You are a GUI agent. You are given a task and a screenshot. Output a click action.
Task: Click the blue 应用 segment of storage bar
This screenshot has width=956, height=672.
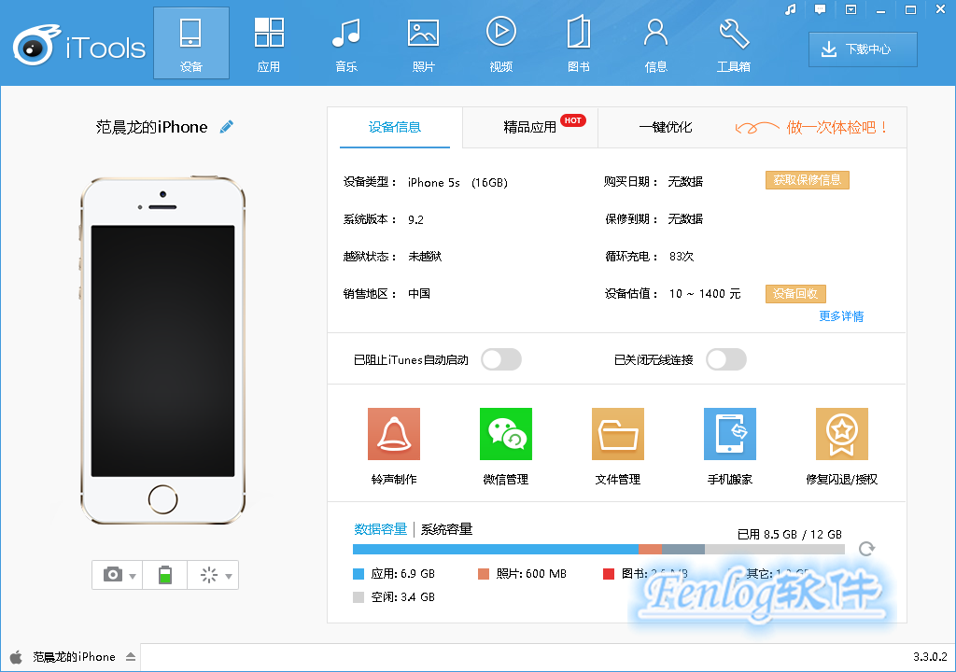tap(496, 550)
